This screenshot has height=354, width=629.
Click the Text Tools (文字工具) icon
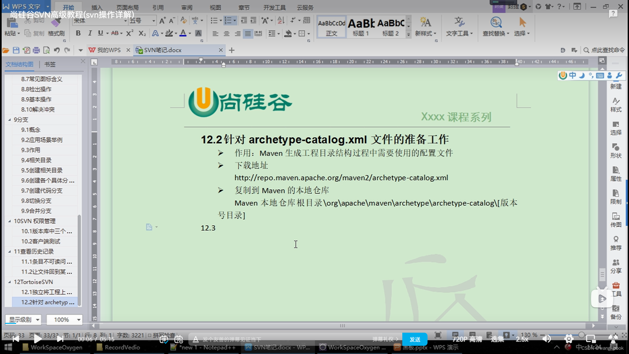click(459, 22)
